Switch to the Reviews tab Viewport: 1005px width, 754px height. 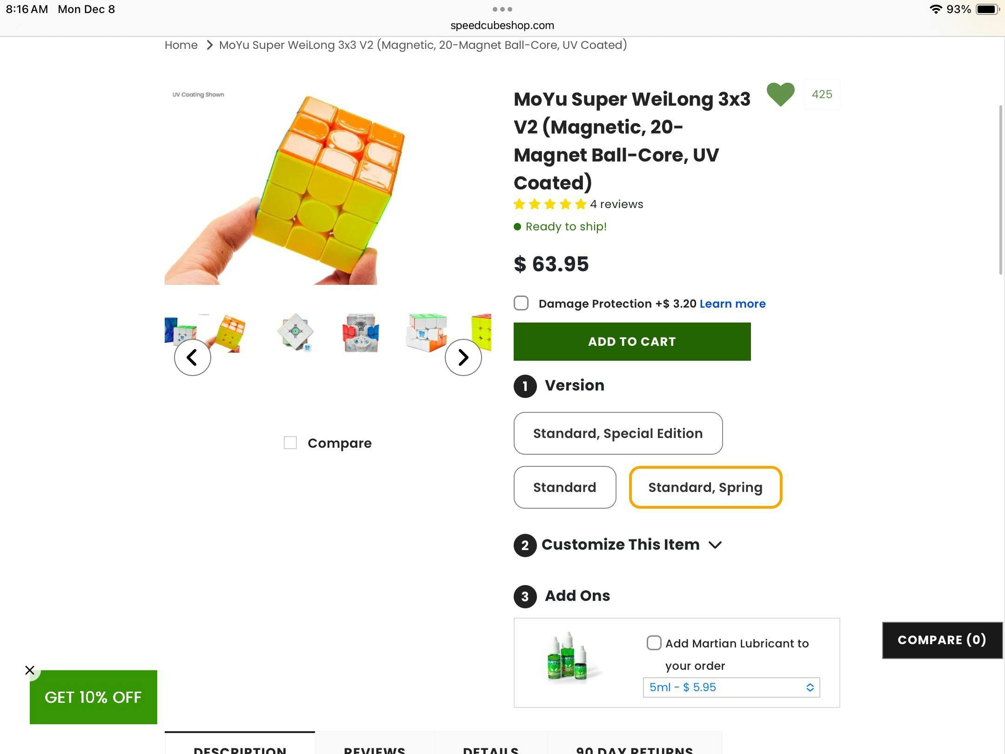pyautogui.click(x=375, y=747)
